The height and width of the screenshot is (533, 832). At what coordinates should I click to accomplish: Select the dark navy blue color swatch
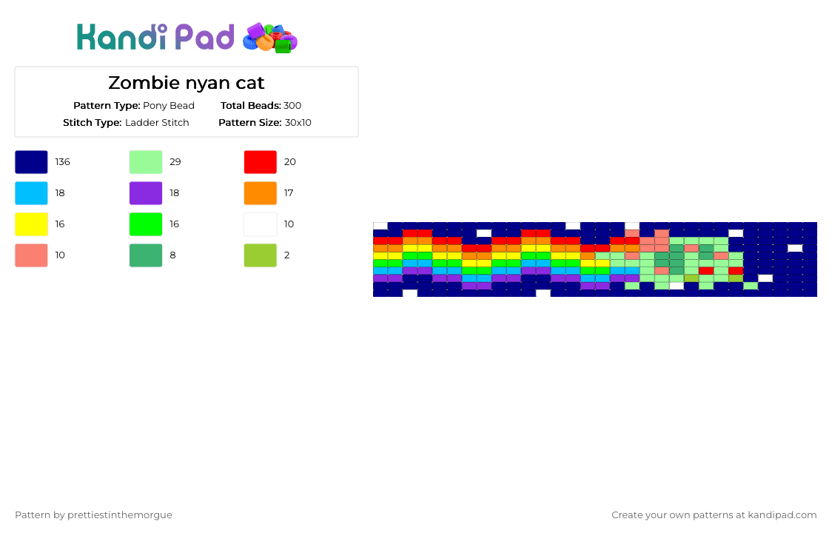tap(31, 162)
